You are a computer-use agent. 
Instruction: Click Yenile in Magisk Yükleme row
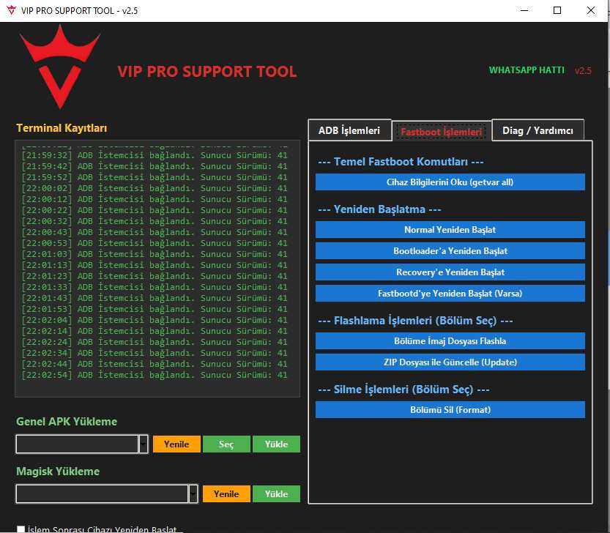tap(226, 493)
